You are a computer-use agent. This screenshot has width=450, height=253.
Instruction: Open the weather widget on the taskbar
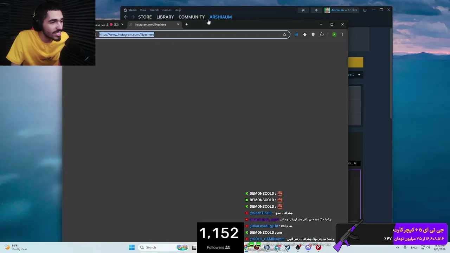(16, 247)
